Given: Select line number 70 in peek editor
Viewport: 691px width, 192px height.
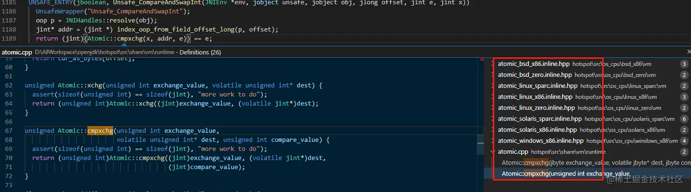Looking at the screenshot, I should tap(8, 158).
